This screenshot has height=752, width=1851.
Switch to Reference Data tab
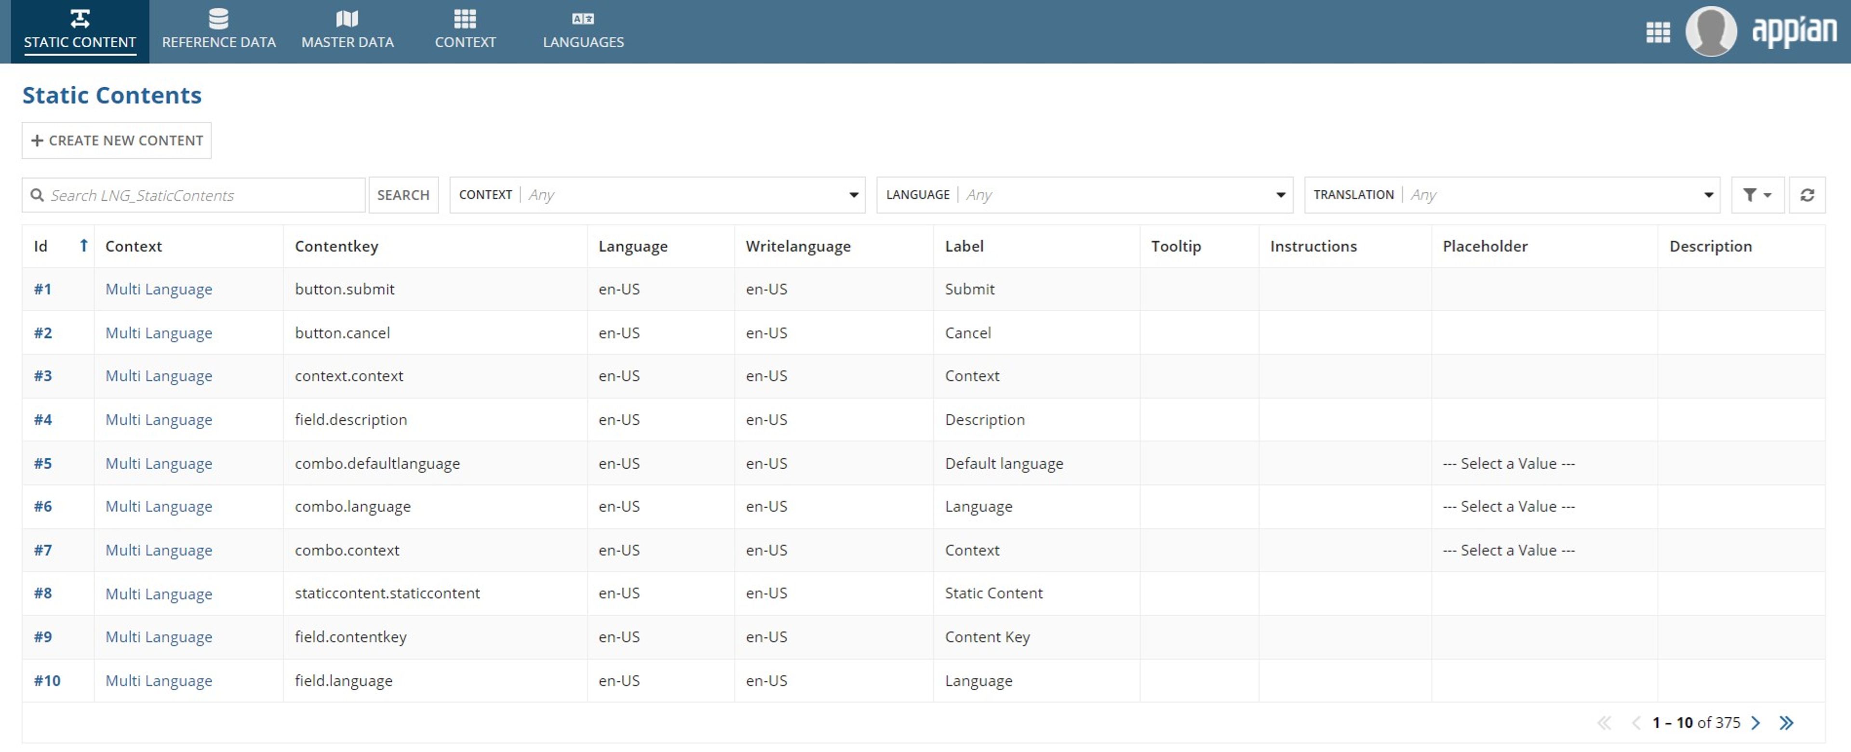218,32
